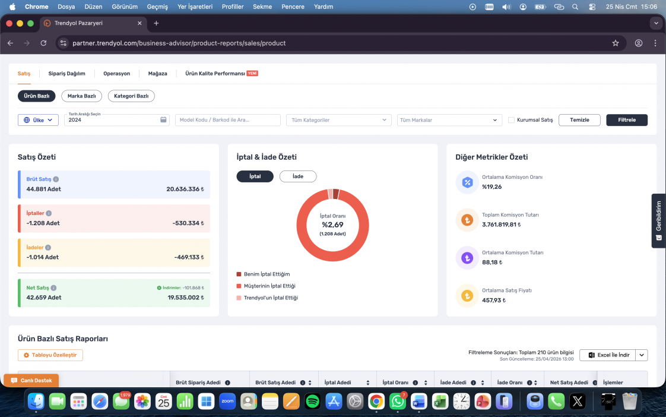Switch to the Operasyon tab
Screen dimensions: 666x417
[117, 74]
